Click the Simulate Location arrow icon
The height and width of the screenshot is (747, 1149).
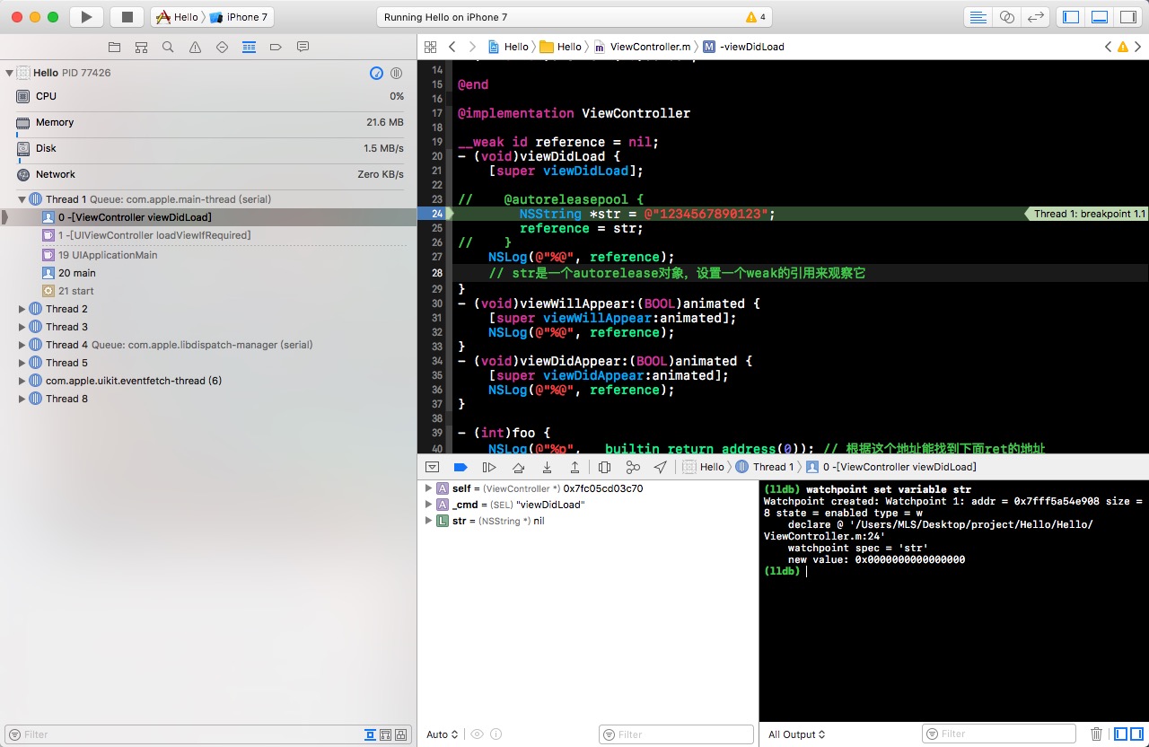click(661, 467)
